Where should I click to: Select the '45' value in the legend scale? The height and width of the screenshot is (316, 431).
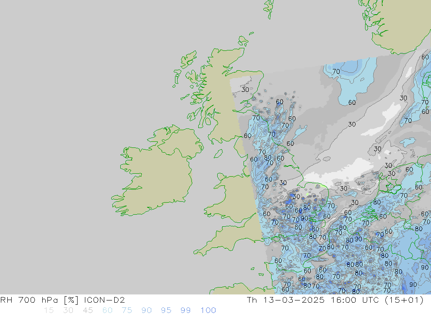point(87,310)
